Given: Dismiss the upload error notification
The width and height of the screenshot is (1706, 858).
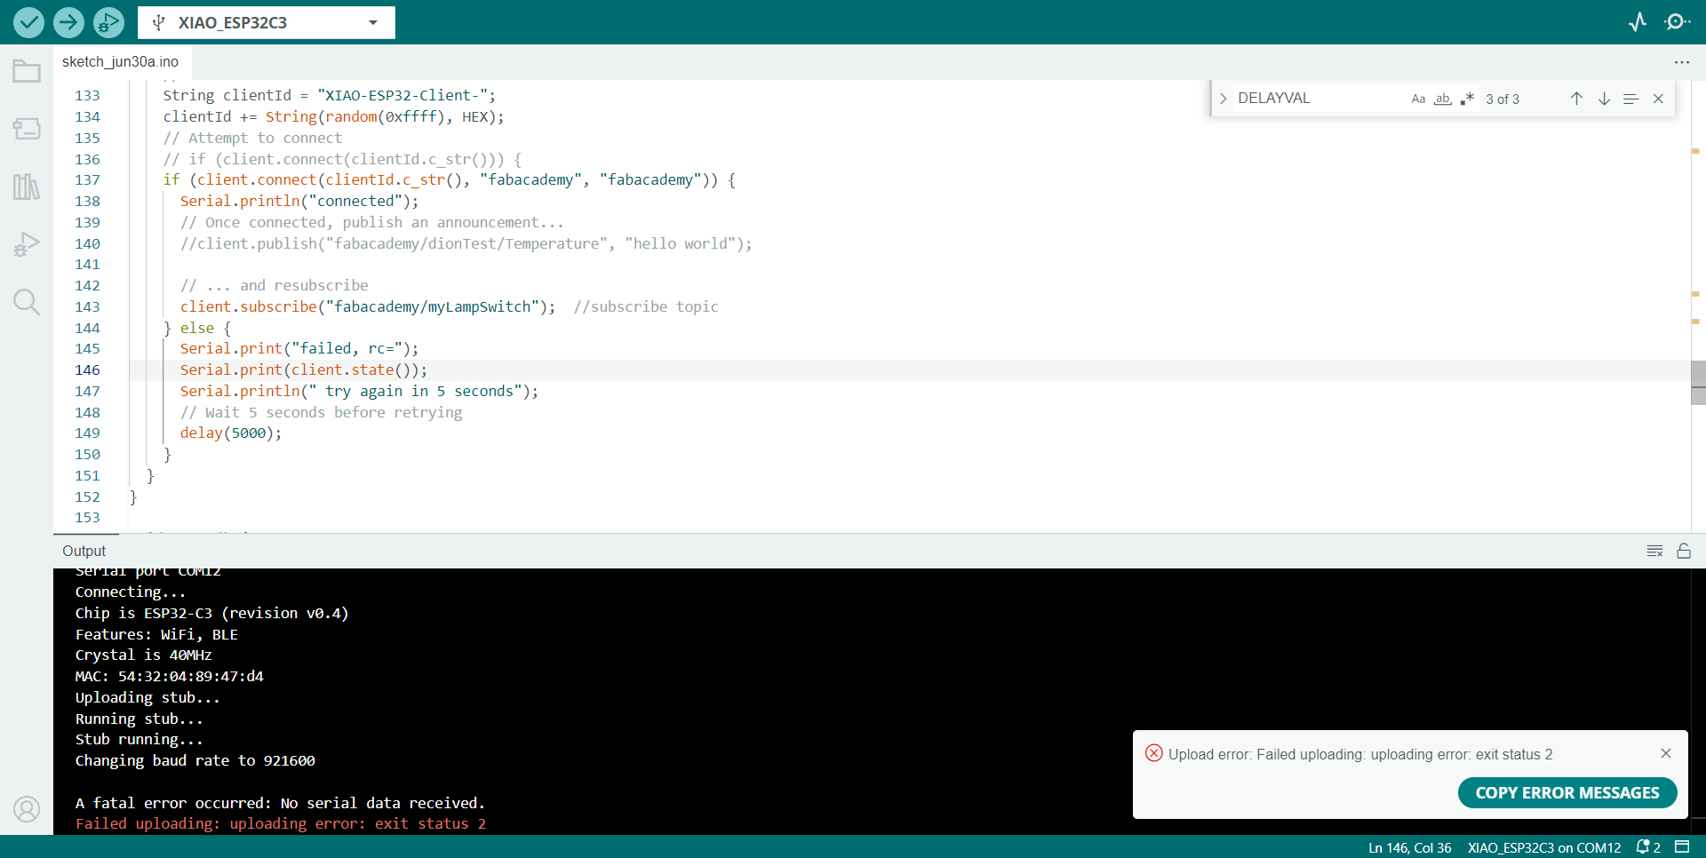Looking at the screenshot, I should coord(1666,753).
